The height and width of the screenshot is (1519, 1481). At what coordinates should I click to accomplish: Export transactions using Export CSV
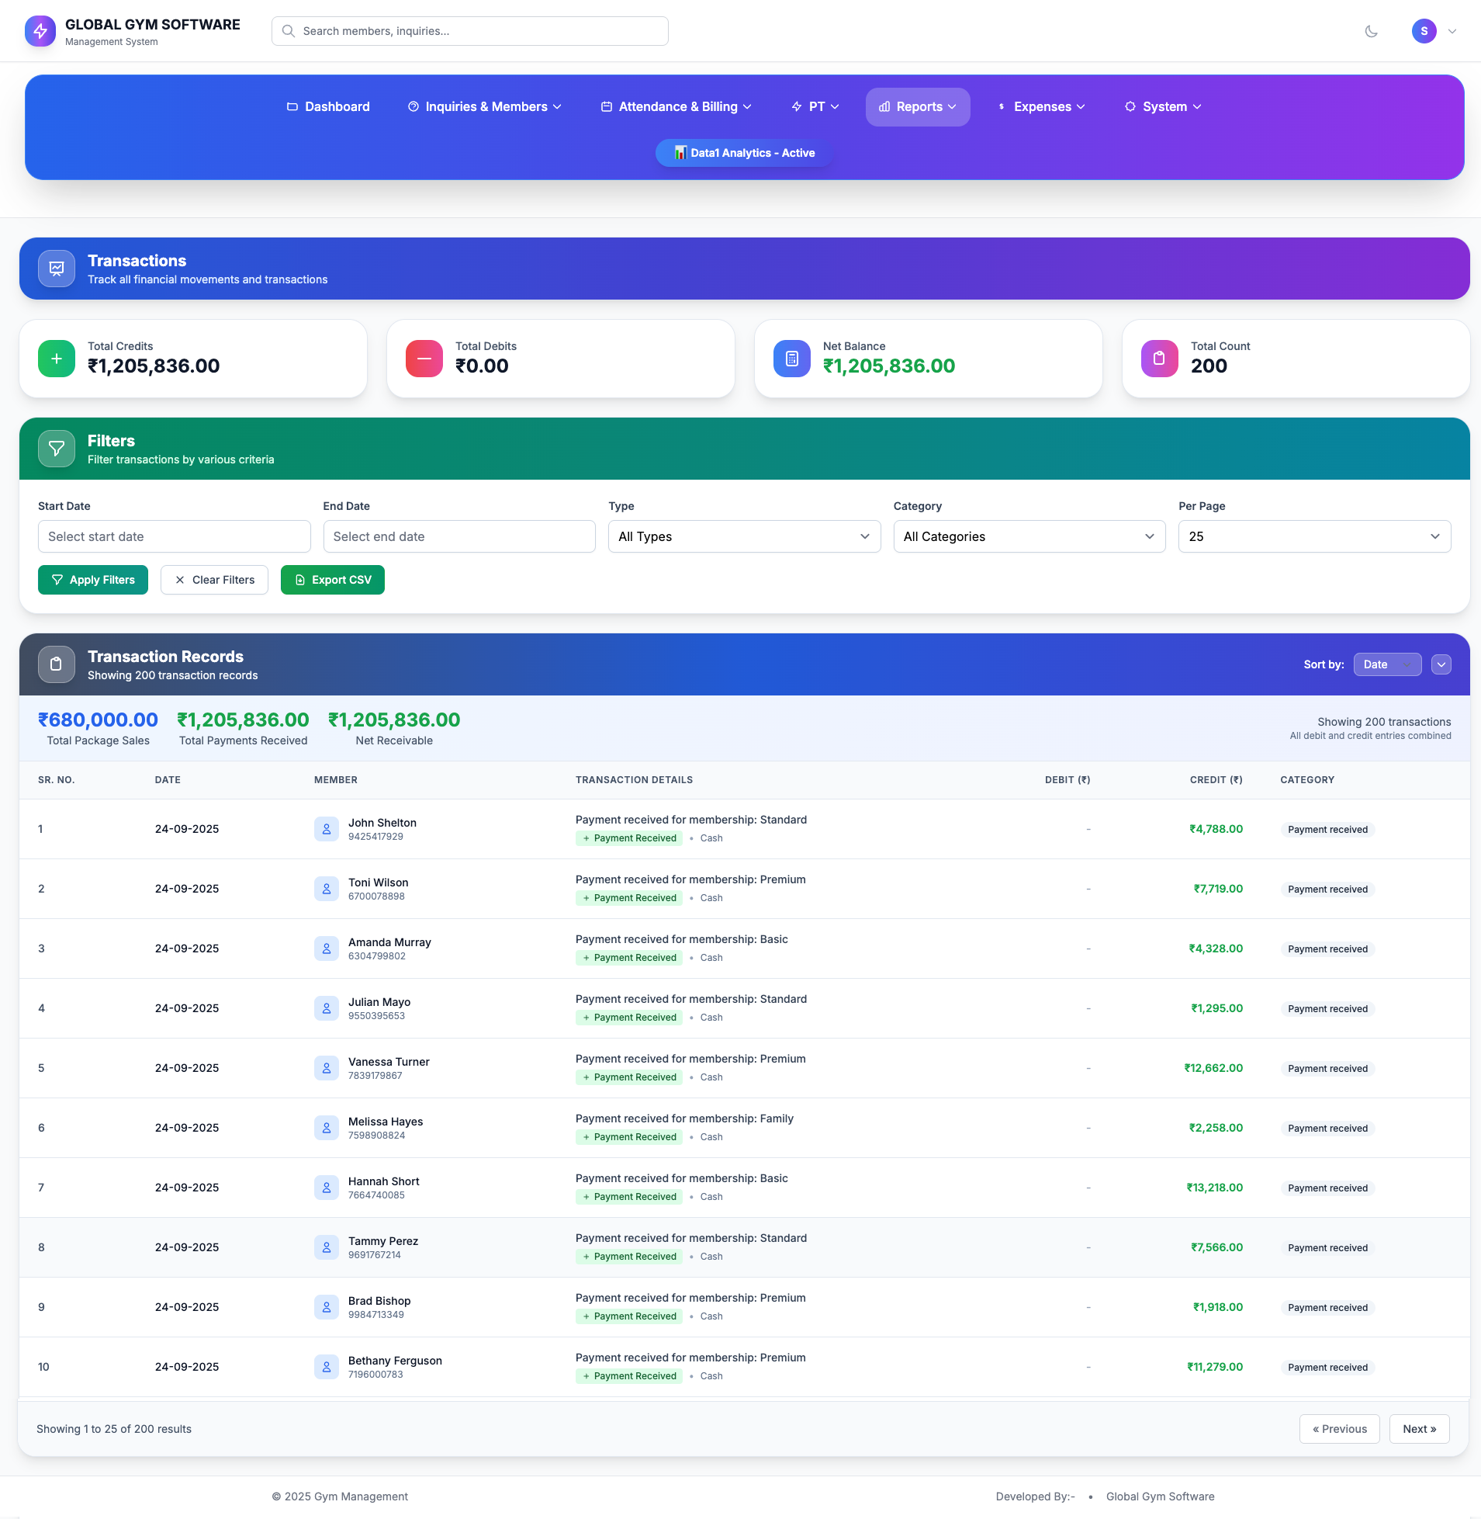pos(332,579)
